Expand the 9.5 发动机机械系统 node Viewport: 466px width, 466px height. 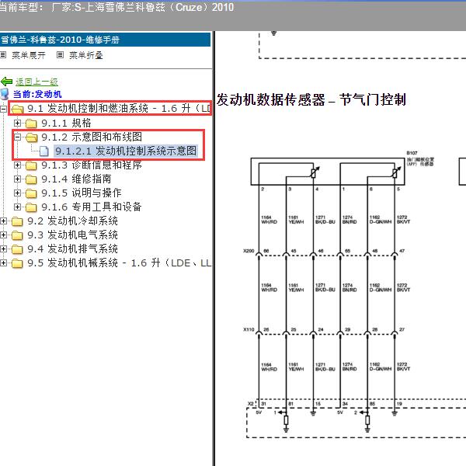[x=4, y=263]
